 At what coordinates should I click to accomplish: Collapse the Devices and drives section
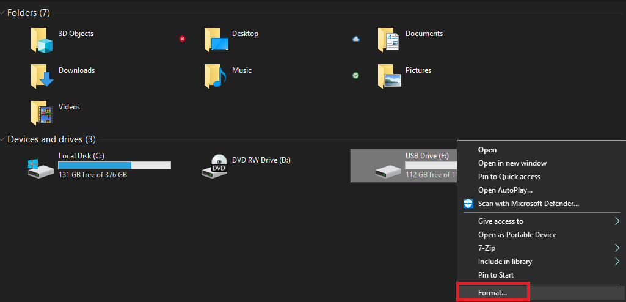4,139
